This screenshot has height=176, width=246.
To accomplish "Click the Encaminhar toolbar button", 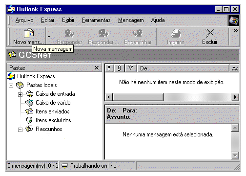I will click(x=138, y=37).
